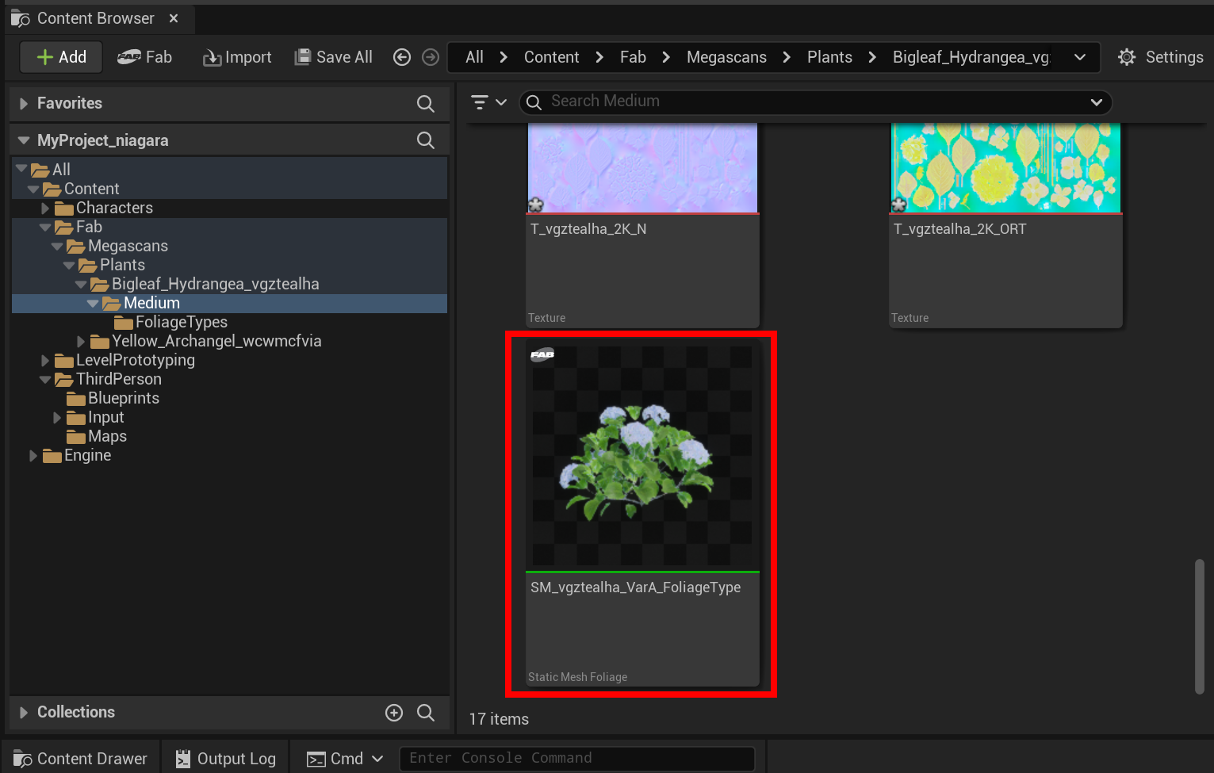1214x773 pixels.
Task: Expand the Engine folder arrow
Action: (x=33, y=455)
